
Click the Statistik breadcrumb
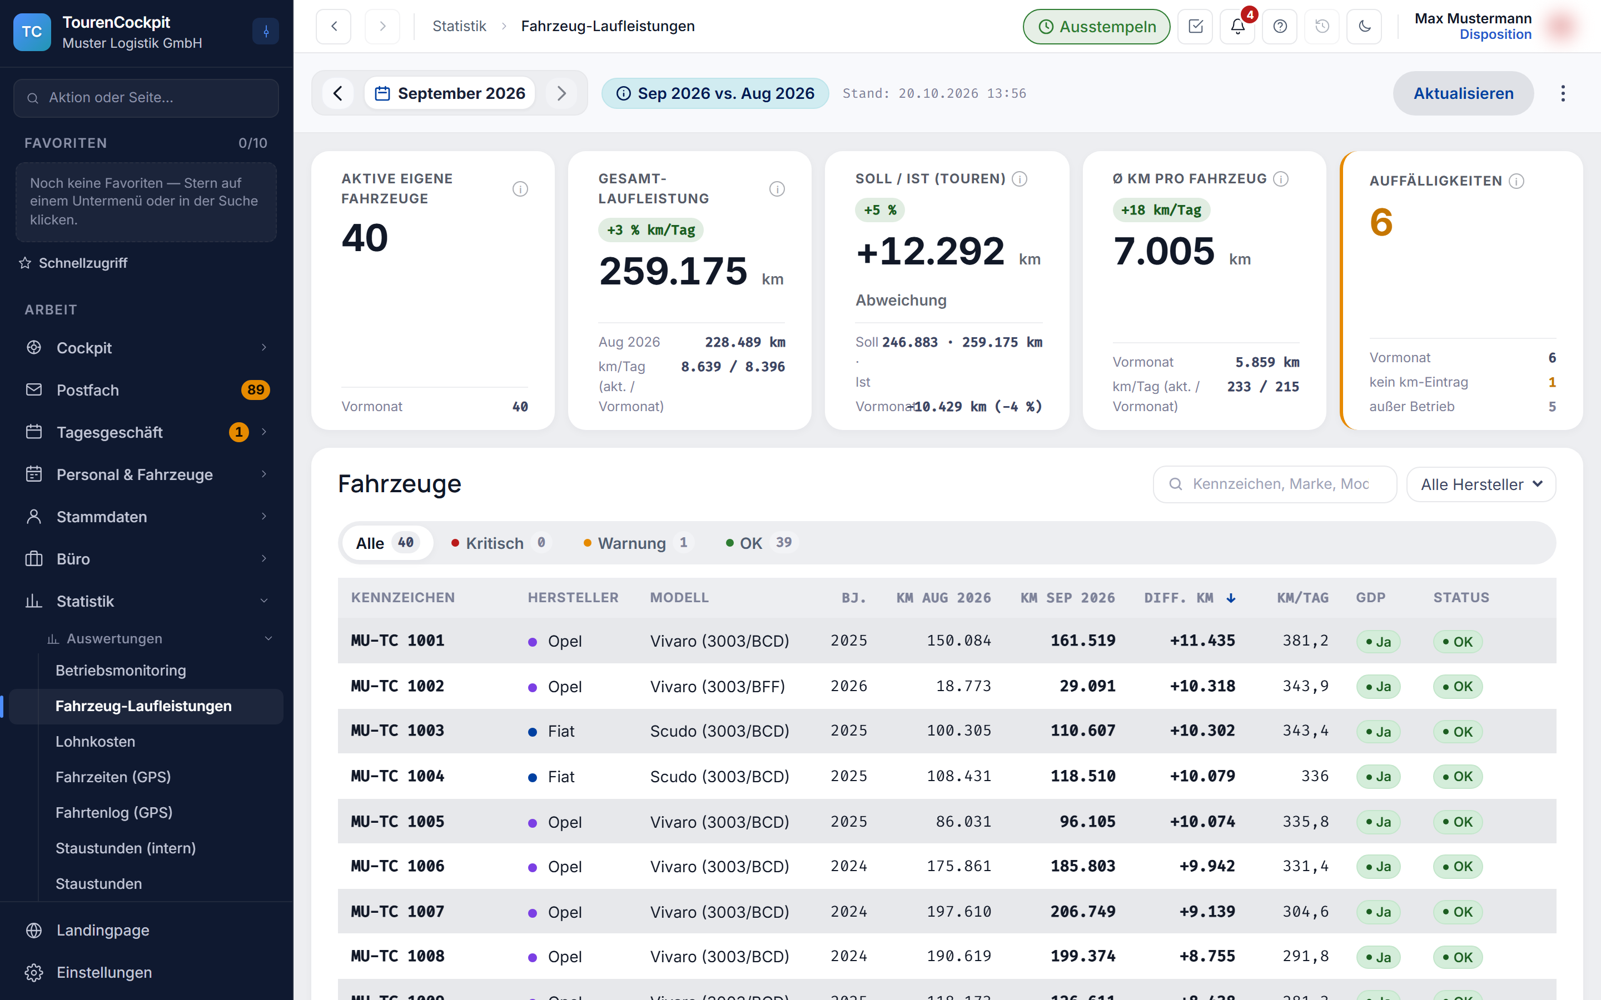tap(459, 27)
